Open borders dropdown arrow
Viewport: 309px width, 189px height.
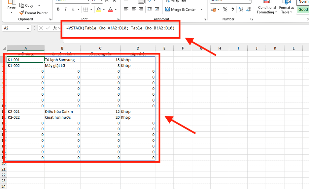coord(91,9)
